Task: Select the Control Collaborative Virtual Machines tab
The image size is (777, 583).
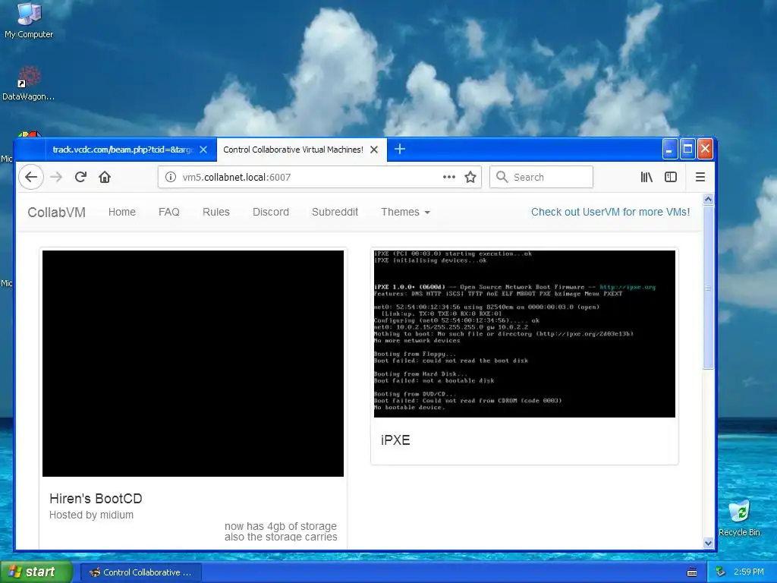Action: click(293, 150)
